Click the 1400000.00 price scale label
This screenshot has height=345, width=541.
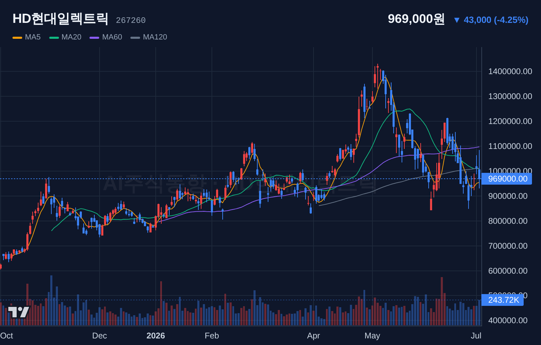tap(510, 71)
